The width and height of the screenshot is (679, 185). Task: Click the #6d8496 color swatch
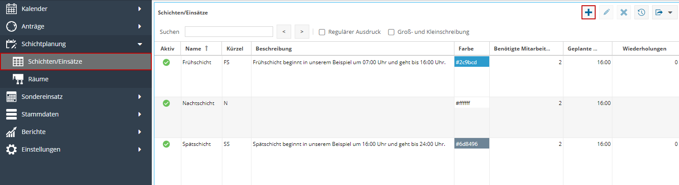(x=472, y=144)
